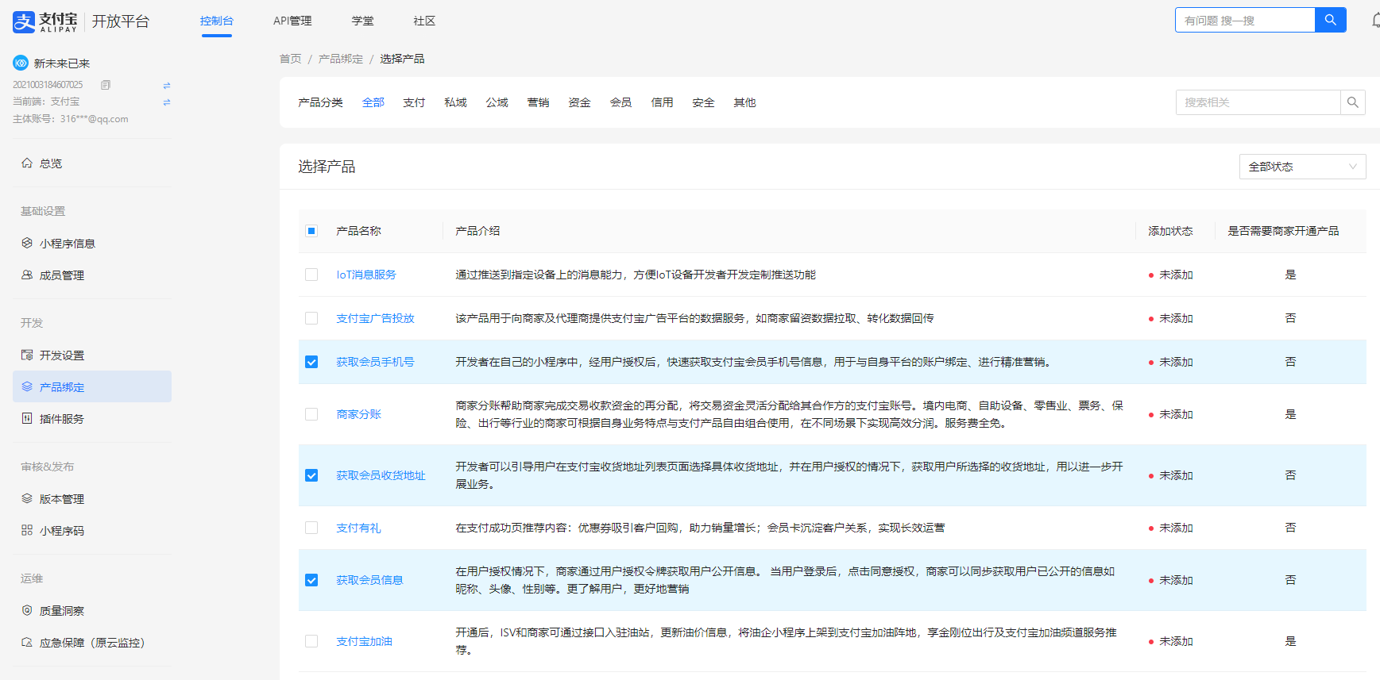Switch app using icon beside the app ID

[167, 85]
